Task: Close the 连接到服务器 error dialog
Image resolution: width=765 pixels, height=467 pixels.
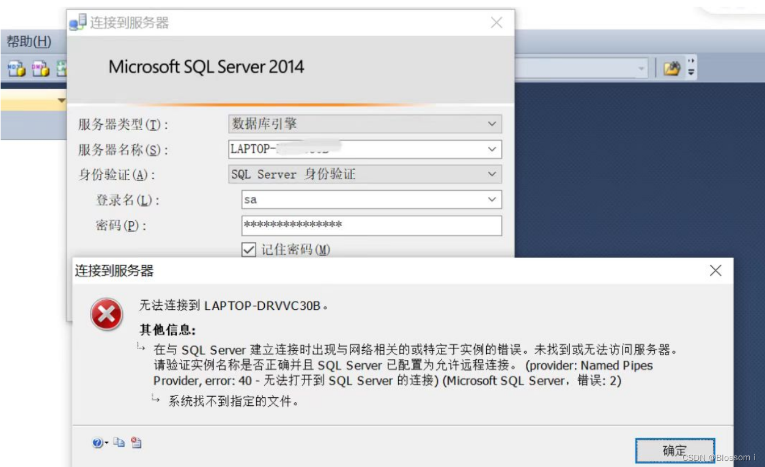Action: (x=715, y=271)
